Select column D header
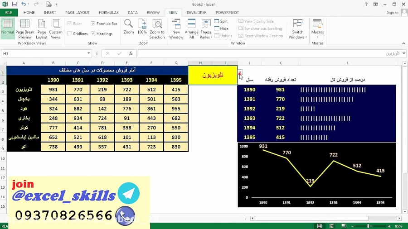This screenshot has height=229, width=408. 102,63
